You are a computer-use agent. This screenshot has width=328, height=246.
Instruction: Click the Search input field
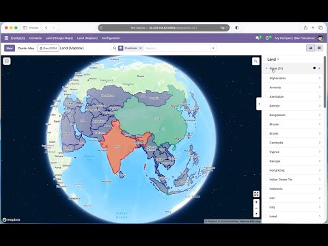(178, 48)
